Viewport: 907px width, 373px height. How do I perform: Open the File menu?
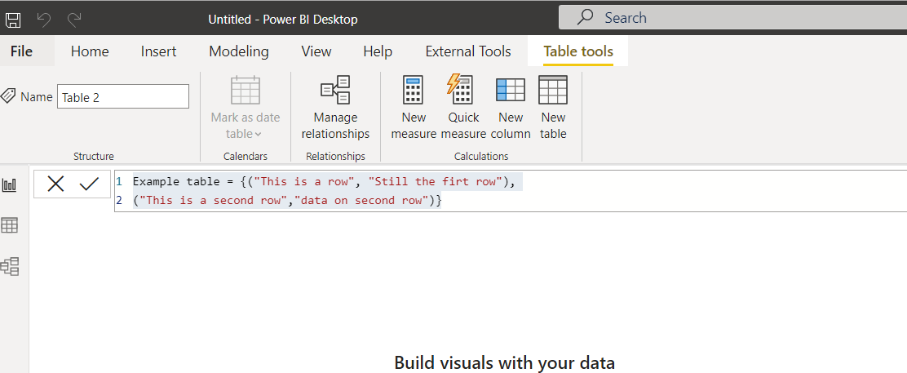coord(21,51)
